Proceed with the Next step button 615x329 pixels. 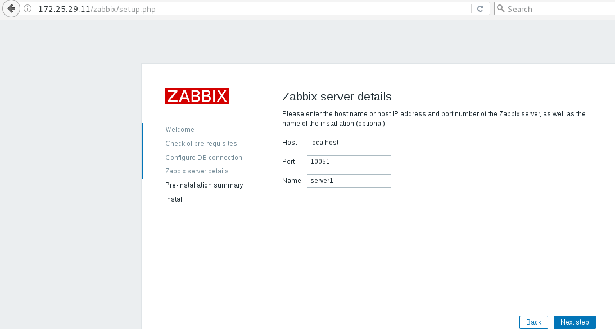575,322
